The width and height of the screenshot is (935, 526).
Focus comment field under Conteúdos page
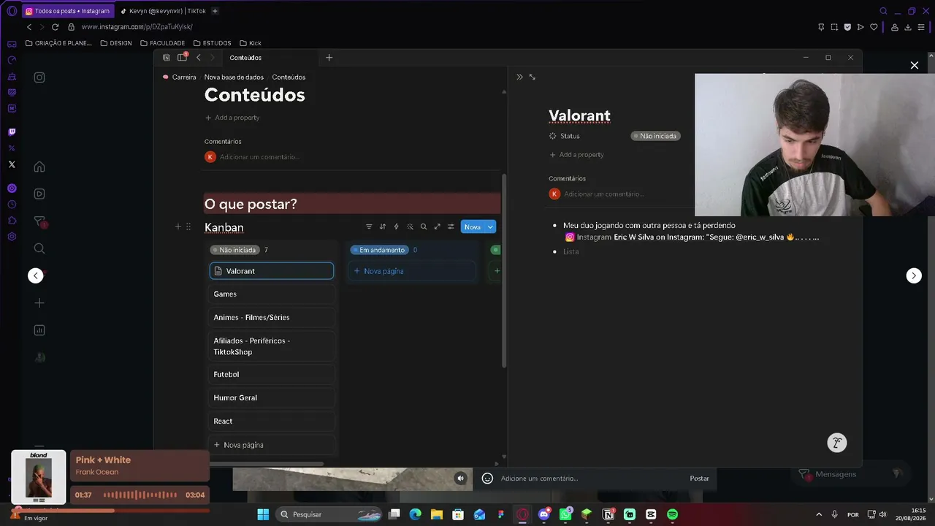pos(259,157)
